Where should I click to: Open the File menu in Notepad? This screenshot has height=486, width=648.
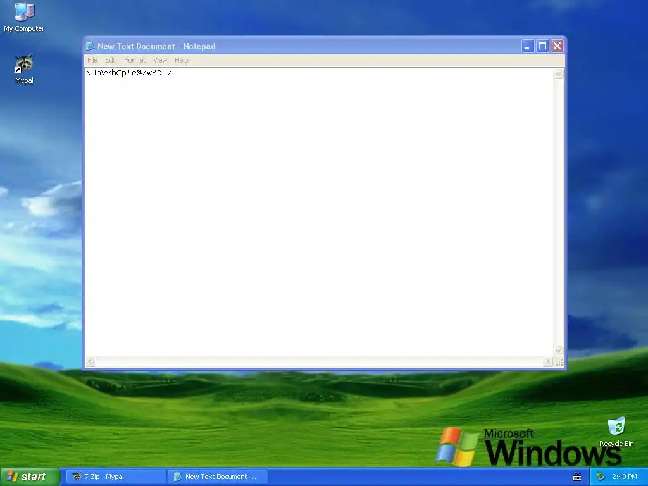pyautogui.click(x=92, y=60)
